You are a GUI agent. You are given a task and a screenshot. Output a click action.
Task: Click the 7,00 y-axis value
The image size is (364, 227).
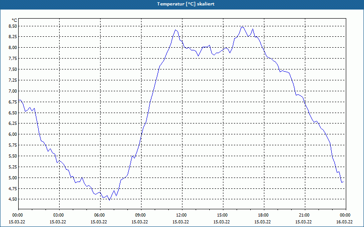pos(13,91)
